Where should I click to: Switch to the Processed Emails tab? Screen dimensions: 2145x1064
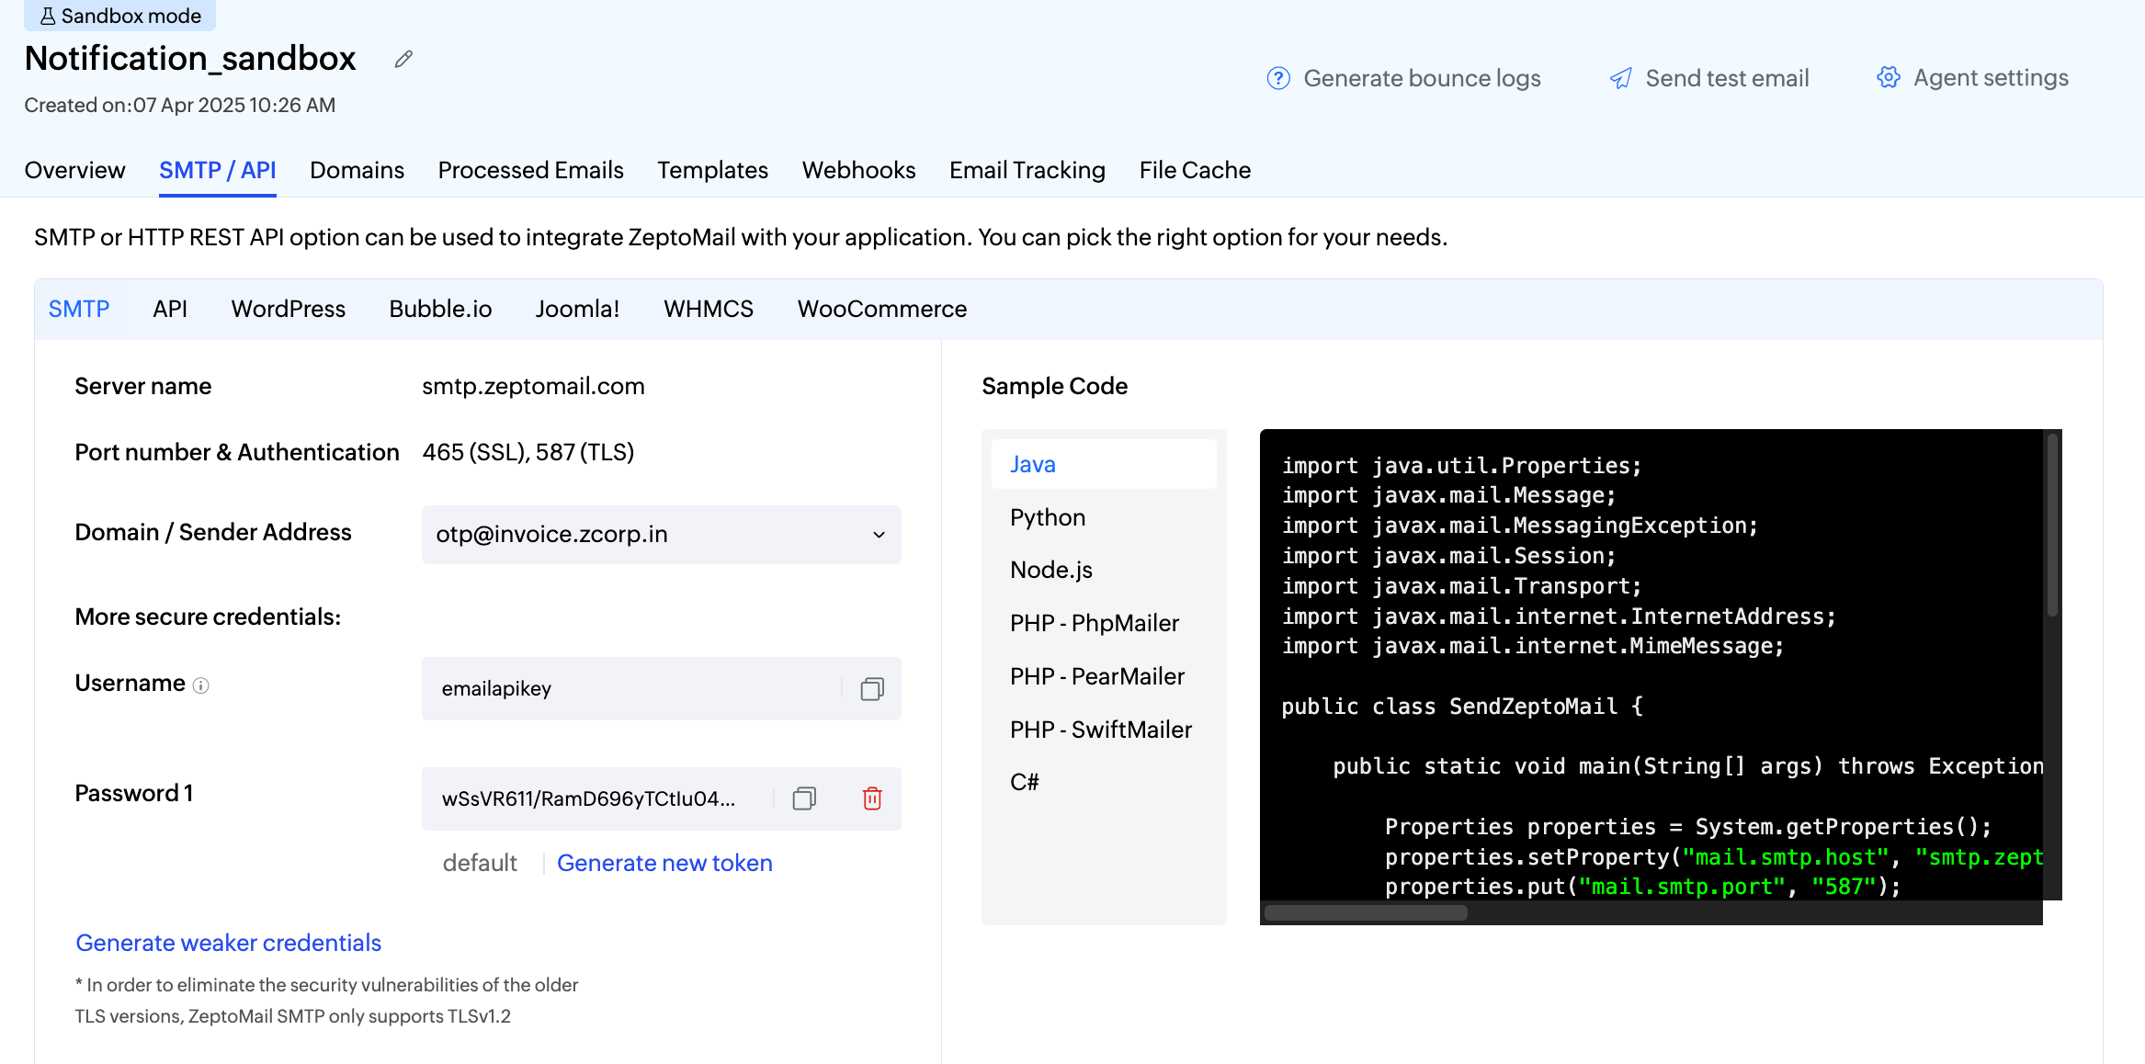click(530, 170)
